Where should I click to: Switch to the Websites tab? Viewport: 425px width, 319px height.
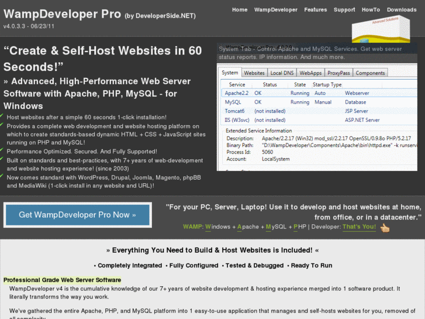(x=254, y=73)
